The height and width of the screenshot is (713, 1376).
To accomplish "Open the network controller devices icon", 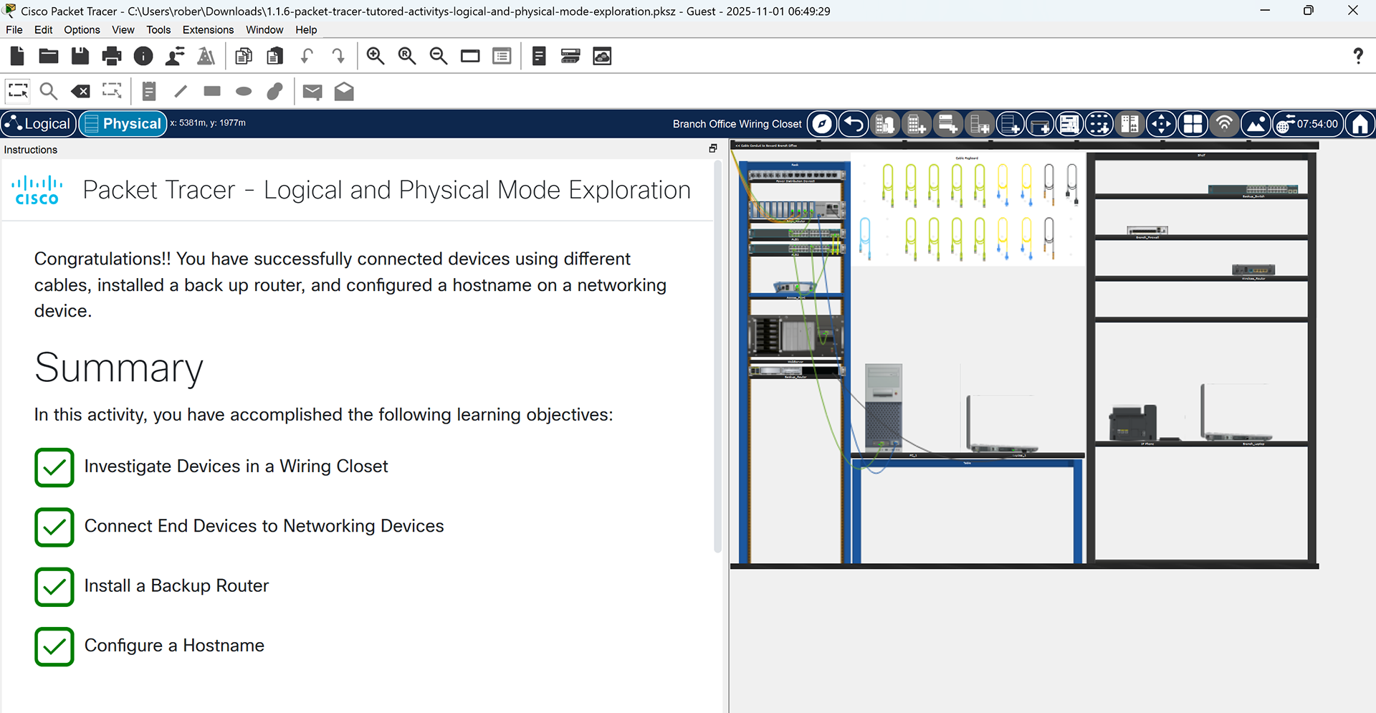I will coord(570,56).
